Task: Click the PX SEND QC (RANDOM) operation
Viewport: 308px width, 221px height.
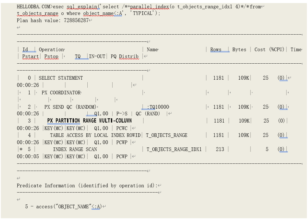Action: (x=70, y=107)
